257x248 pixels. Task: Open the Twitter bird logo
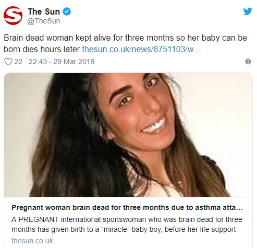[248, 11]
